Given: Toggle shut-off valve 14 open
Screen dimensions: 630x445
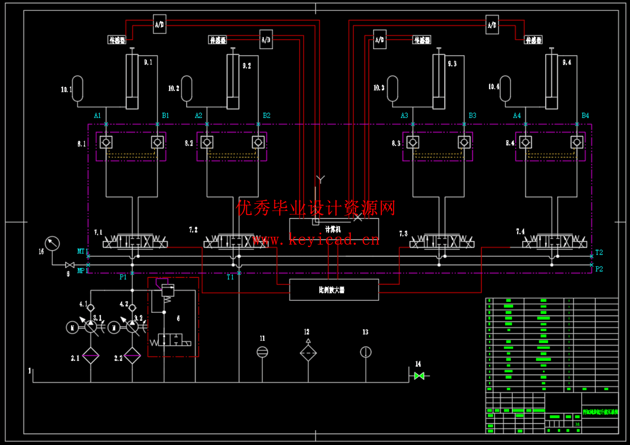Looking at the screenshot, I should 419,375.
